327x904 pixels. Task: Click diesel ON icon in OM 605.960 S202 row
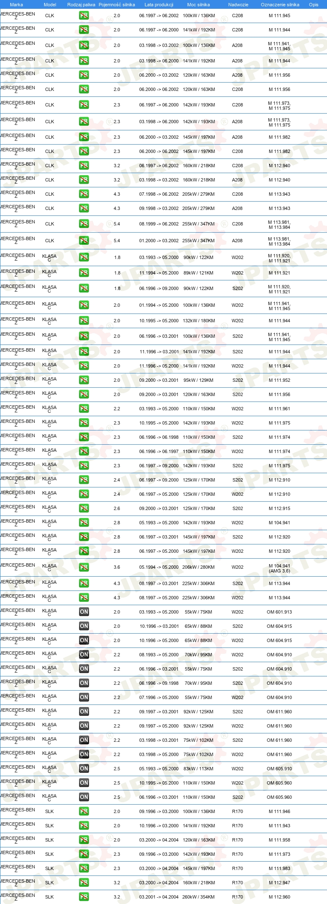pyautogui.click(x=84, y=797)
